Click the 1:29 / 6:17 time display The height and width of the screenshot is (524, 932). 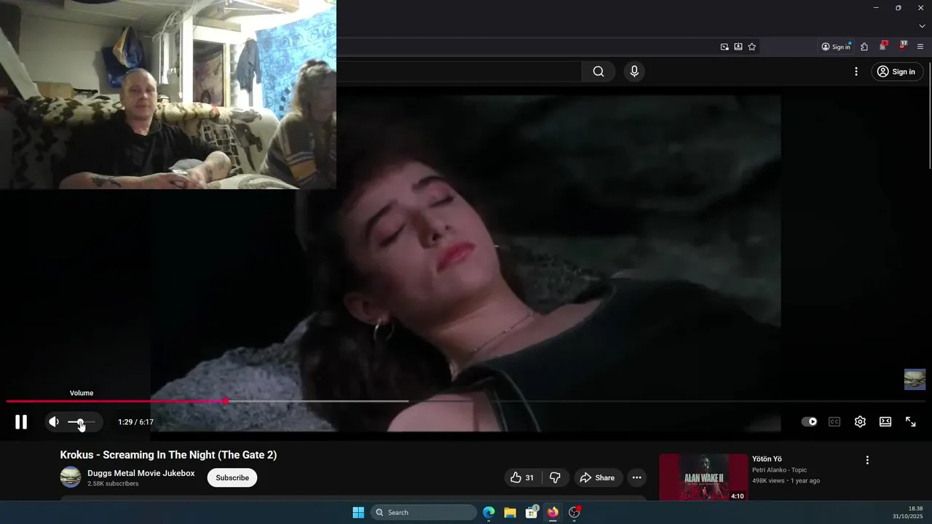click(x=136, y=422)
